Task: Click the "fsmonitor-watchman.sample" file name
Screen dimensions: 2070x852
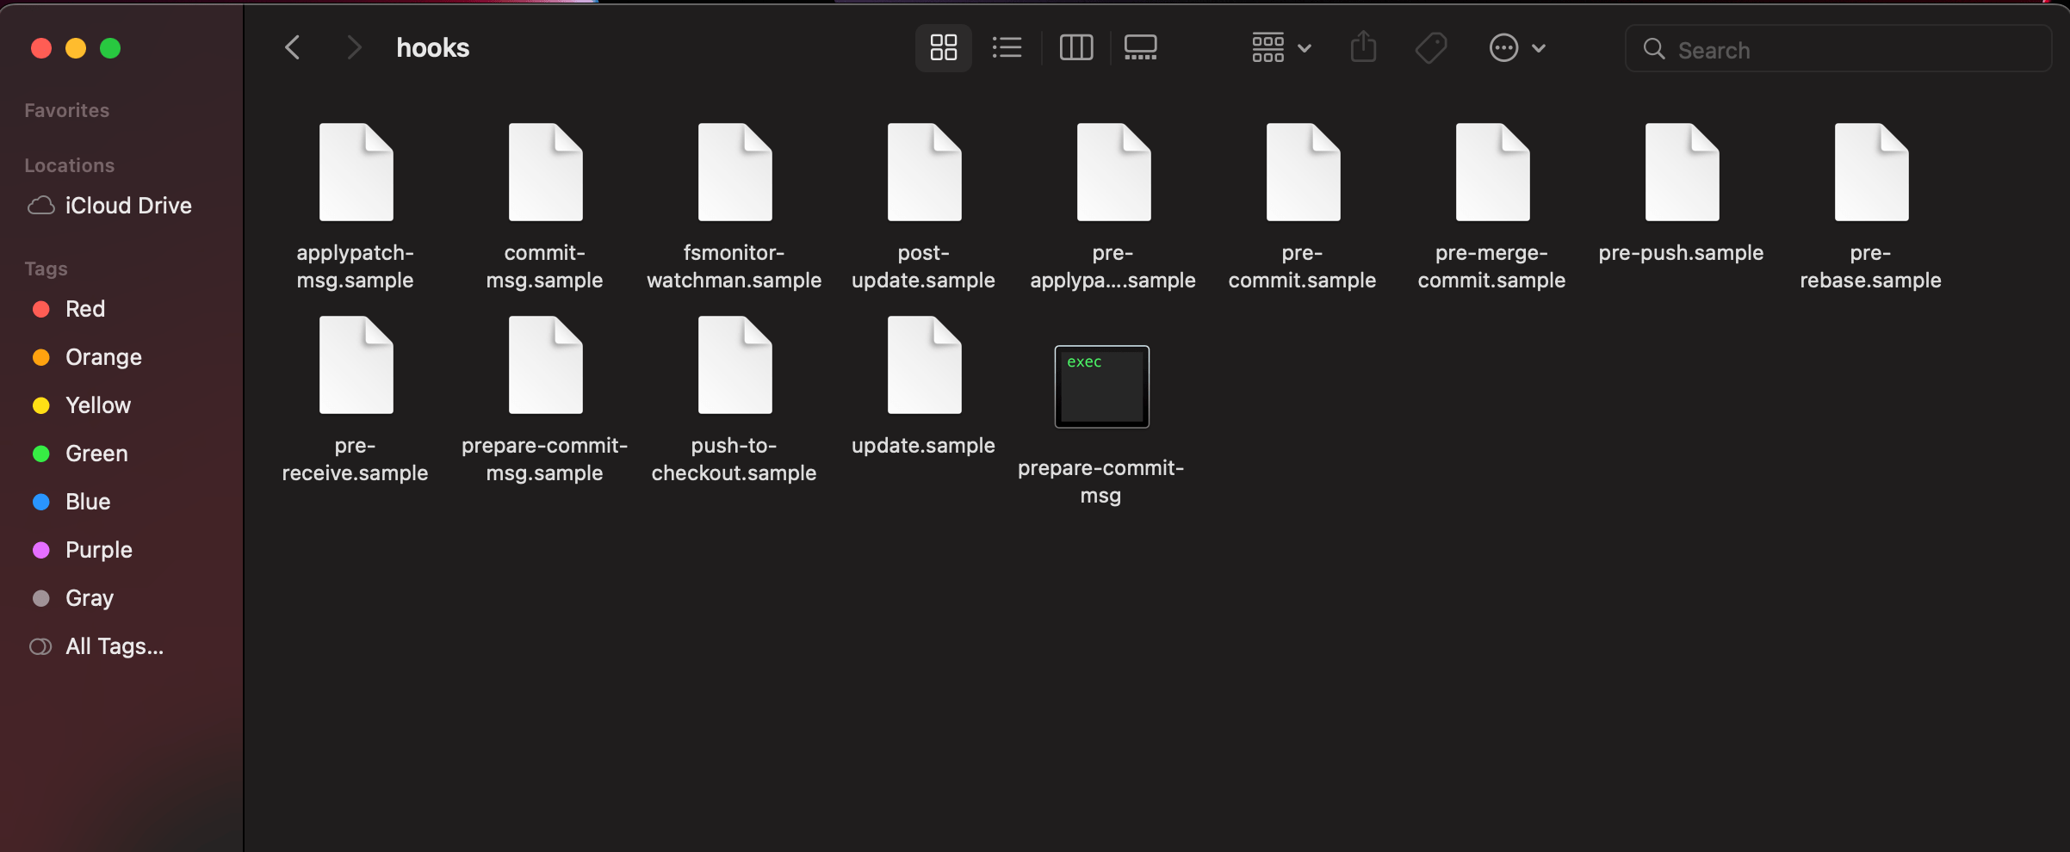Action: pos(734,267)
